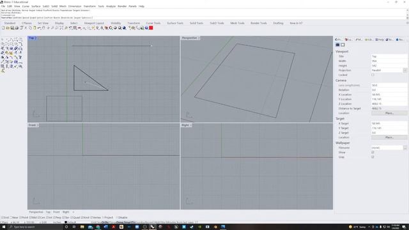409x230 pixels.
Task: Open Steam from the taskbar
Action: coord(192,227)
